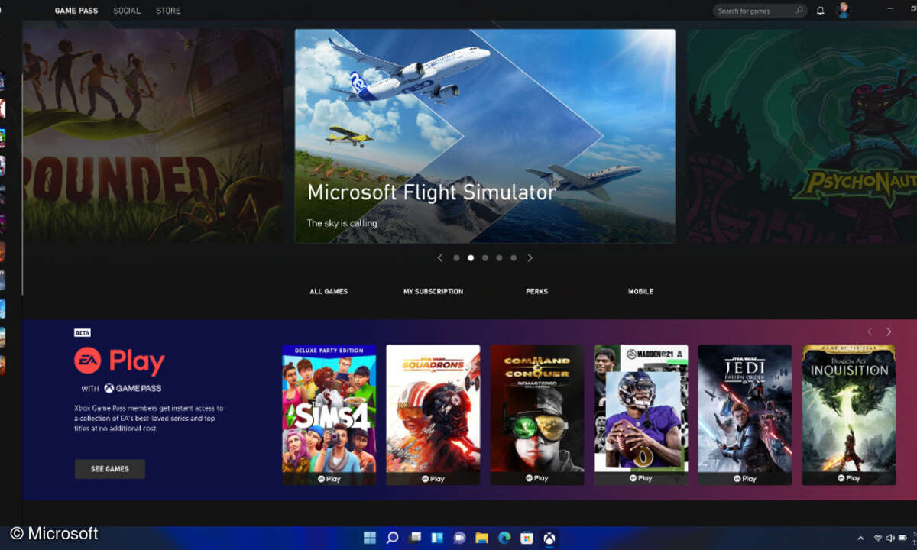
Task: Click the EA Play badge under Dragon Age Inquisition
Action: pyautogui.click(x=849, y=478)
